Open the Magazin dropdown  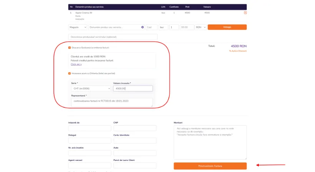click(x=78, y=27)
